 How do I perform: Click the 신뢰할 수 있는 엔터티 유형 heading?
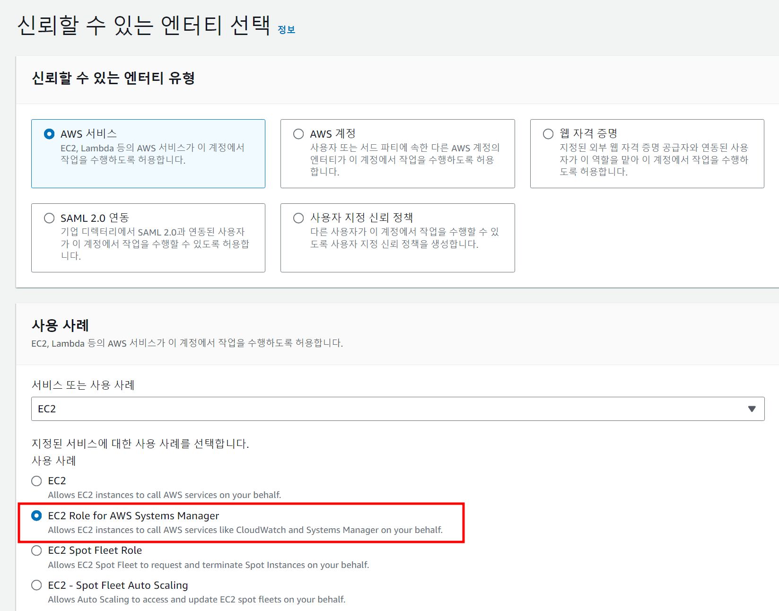click(x=113, y=78)
